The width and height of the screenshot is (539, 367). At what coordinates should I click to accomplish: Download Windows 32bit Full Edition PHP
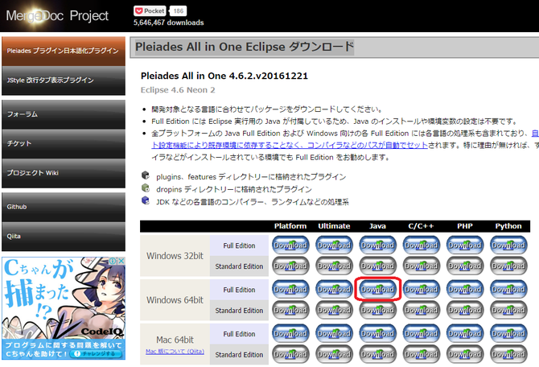465,245
